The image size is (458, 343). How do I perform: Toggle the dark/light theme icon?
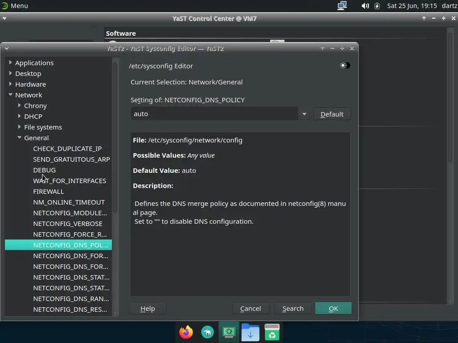click(345, 65)
